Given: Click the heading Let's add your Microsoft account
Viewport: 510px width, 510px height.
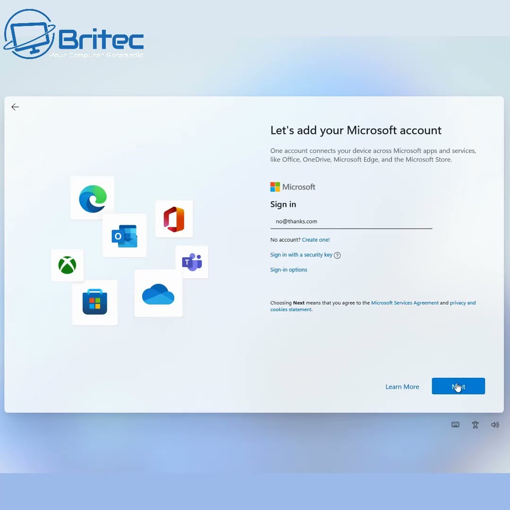Looking at the screenshot, I should point(356,130).
